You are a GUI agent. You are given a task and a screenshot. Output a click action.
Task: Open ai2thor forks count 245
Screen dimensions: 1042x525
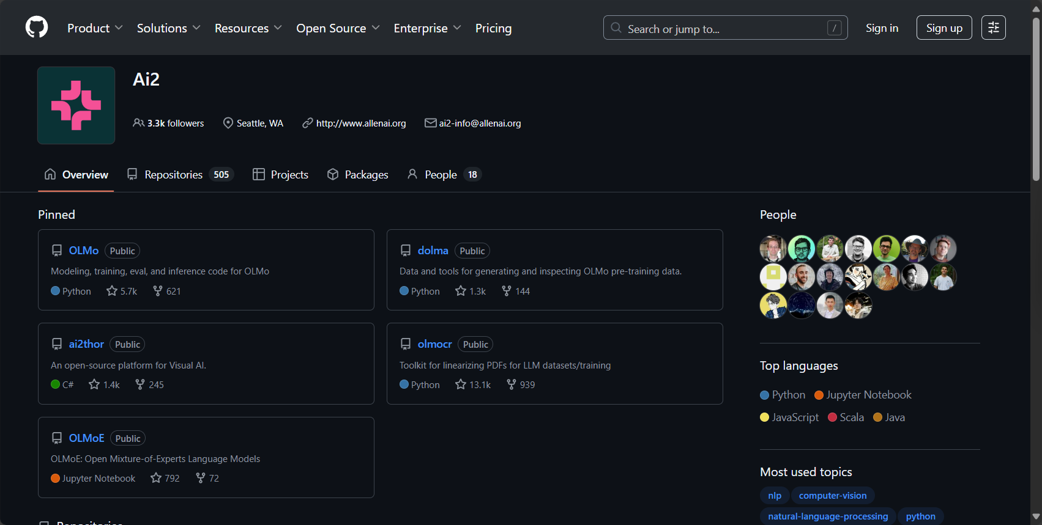[x=149, y=384]
